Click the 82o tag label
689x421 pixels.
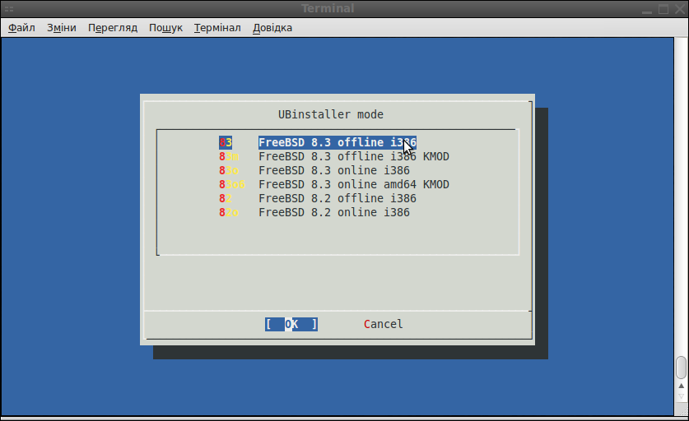tap(229, 212)
